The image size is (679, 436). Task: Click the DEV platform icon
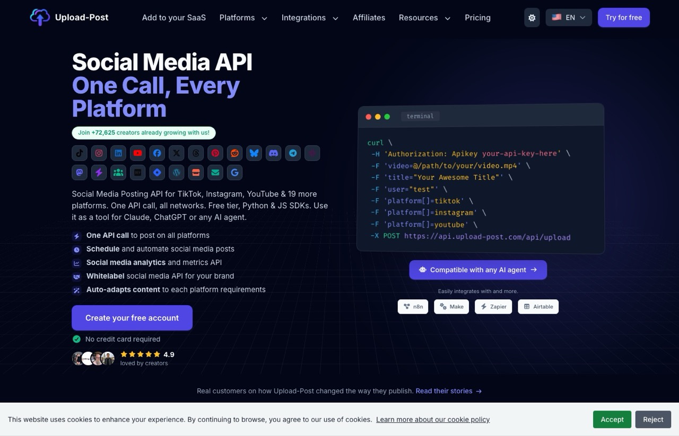138,172
